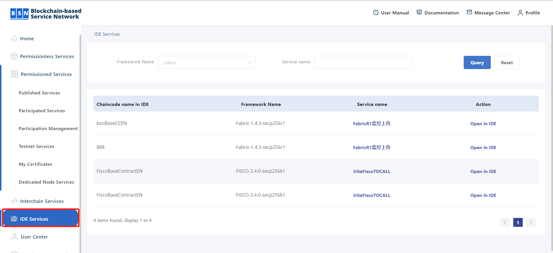Open the Documentation link
The image size is (553, 253).
pos(442,13)
